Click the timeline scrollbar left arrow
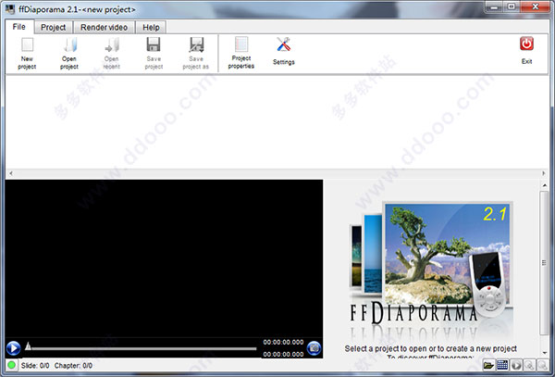Viewport: 555px width, 377px height. (x=11, y=173)
